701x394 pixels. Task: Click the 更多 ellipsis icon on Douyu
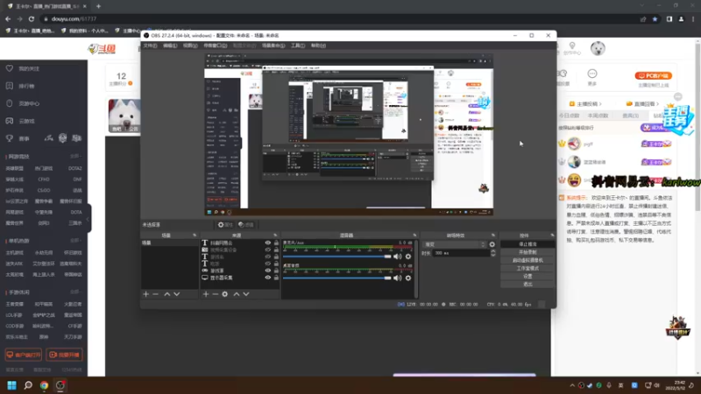[592, 74]
